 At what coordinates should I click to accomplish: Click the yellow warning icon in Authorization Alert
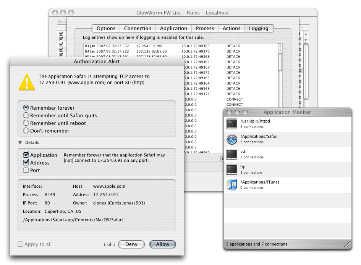(27, 82)
